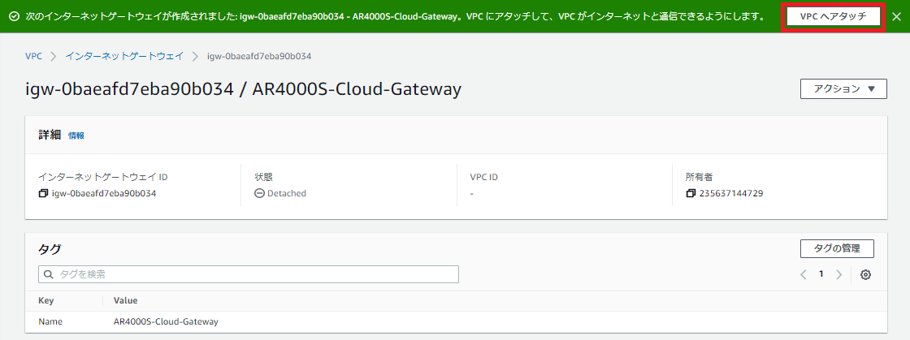The image size is (910, 340).
Task: Dismiss the green success notification banner
Action: 896,16
